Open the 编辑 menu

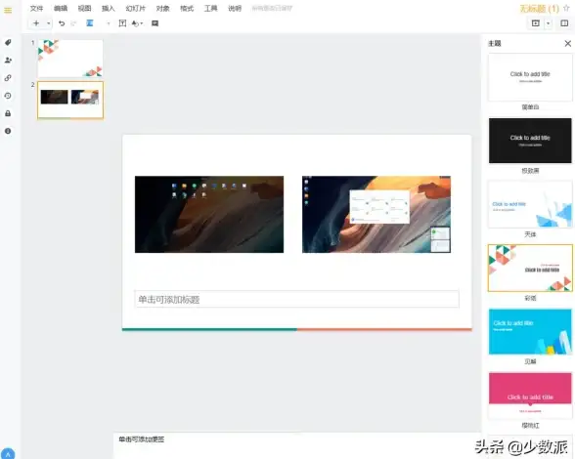pyautogui.click(x=61, y=9)
